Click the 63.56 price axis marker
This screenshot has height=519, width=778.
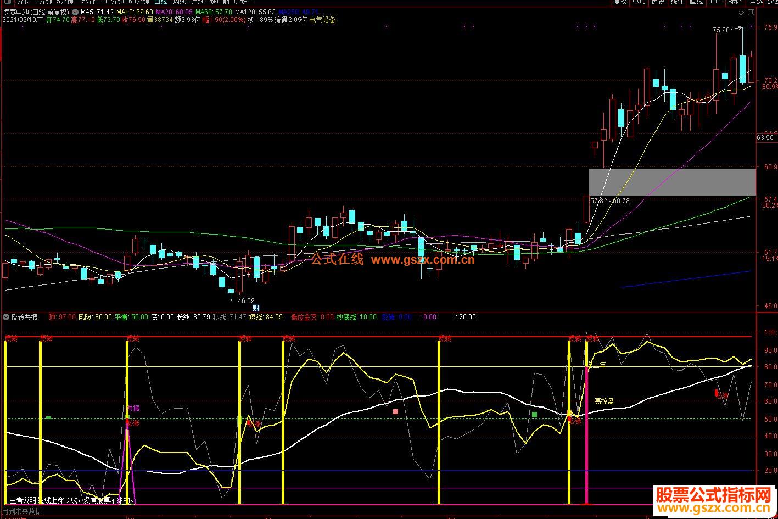click(x=765, y=138)
